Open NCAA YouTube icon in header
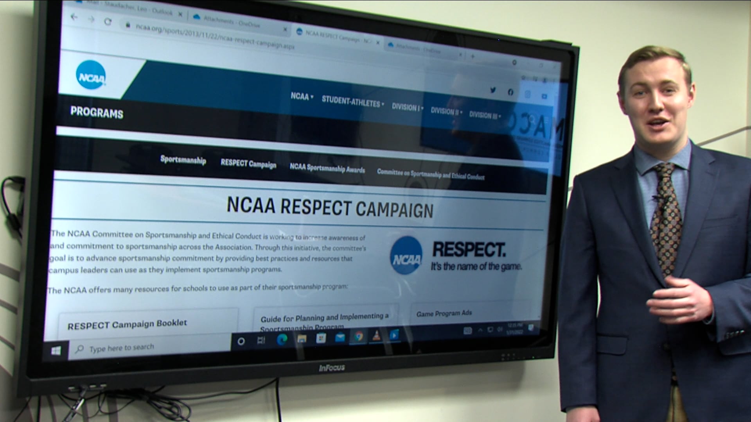The image size is (751, 422). [x=544, y=96]
